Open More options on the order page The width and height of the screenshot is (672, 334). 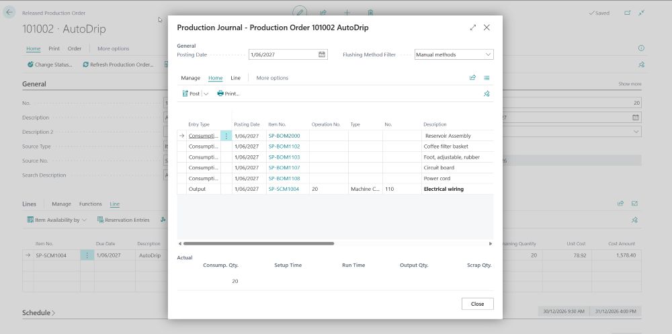coord(113,48)
